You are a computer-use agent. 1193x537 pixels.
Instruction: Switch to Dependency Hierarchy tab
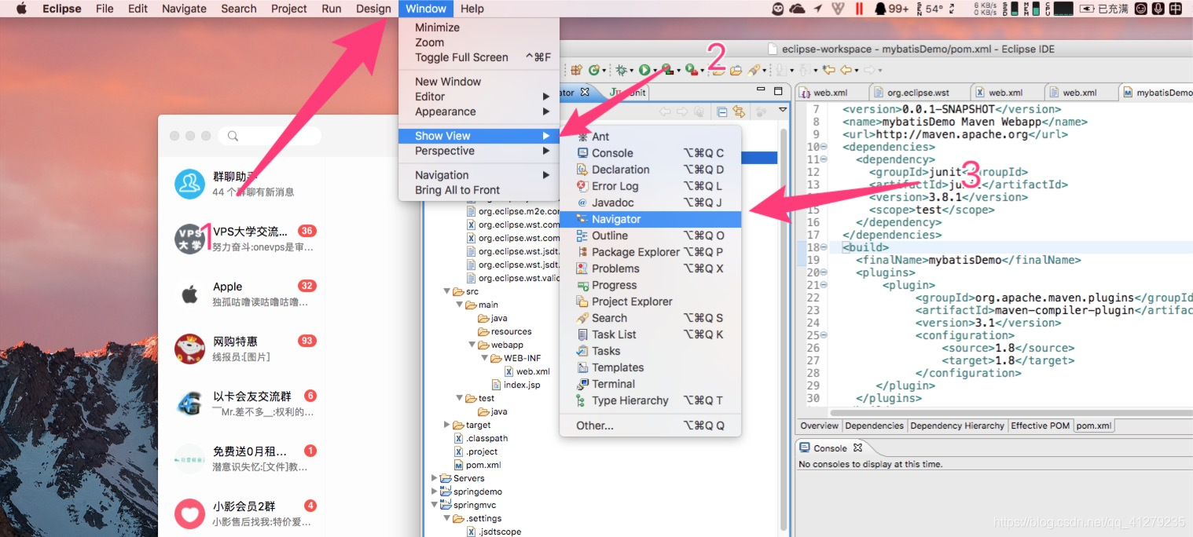tap(957, 426)
